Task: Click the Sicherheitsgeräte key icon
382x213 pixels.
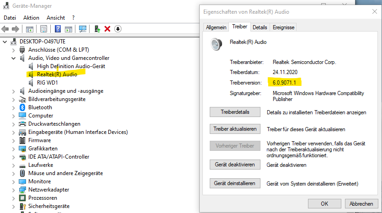Action: [x=23, y=207]
